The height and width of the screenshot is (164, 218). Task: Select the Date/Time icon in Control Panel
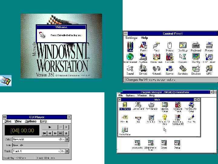pyautogui.click(x=157, y=58)
